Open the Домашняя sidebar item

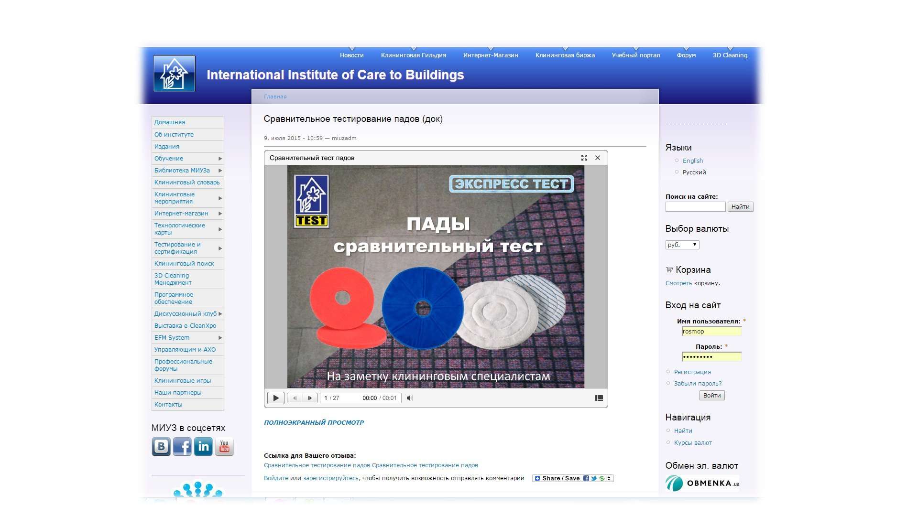(x=187, y=122)
